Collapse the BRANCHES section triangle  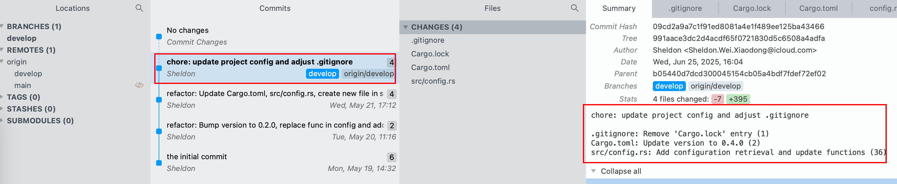(2, 26)
